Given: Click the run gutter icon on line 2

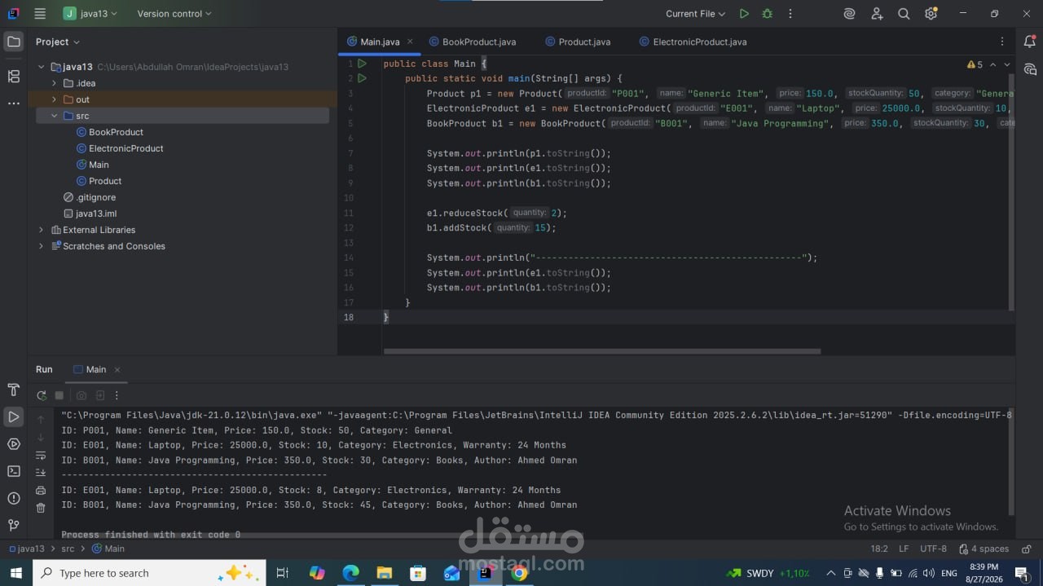Looking at the screenshot, I should [362, 78].
